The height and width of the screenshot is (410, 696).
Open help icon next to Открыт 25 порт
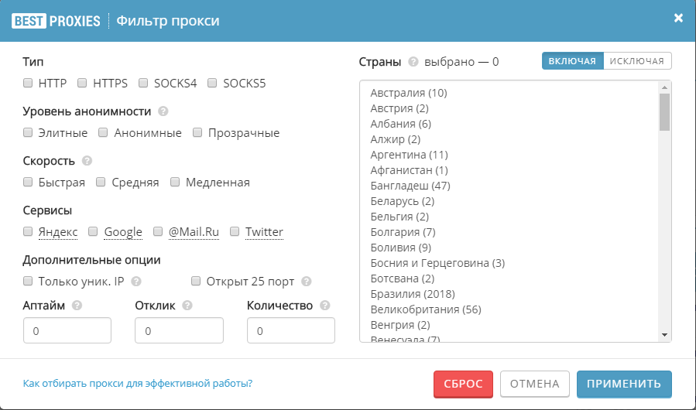pos(307,282)
